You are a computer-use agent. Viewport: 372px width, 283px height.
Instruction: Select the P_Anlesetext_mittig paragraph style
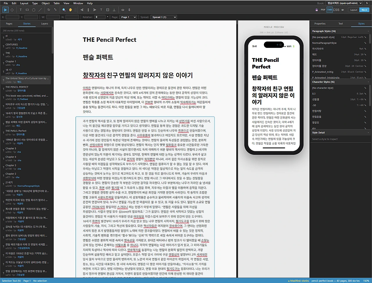[x=339, y=72]
